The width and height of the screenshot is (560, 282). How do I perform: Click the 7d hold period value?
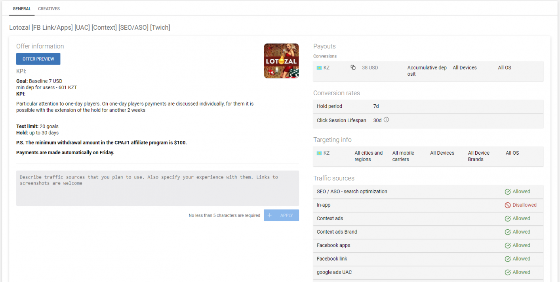click(x=376, y=106)
